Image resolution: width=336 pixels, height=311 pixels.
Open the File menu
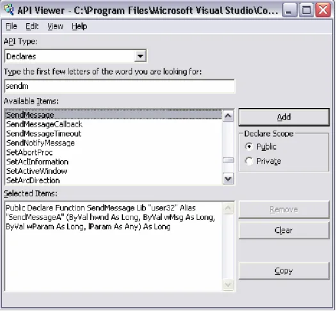[12, 26]
